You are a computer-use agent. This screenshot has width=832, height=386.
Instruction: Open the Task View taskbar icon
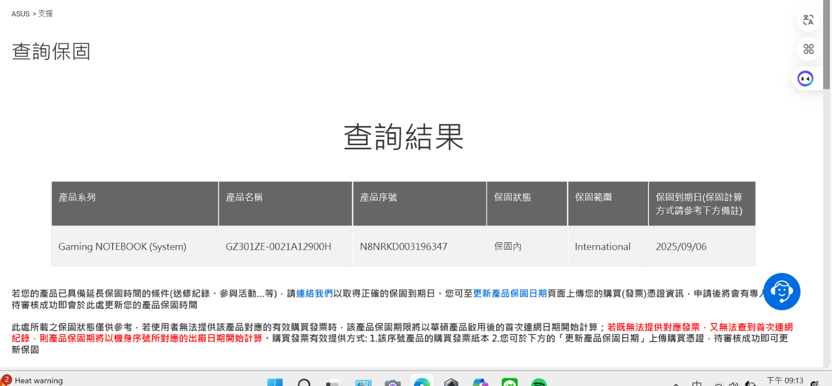(333, 382)
